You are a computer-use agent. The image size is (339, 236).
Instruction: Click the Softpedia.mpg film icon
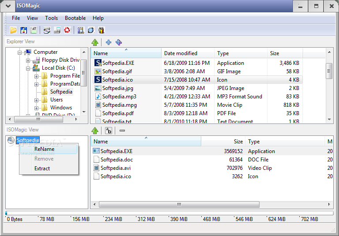[98, 105]
